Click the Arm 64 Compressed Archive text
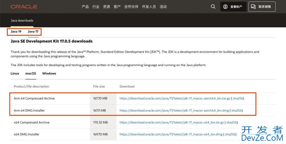The height and width of the screenshot is (144, 286). pos(34,98)
